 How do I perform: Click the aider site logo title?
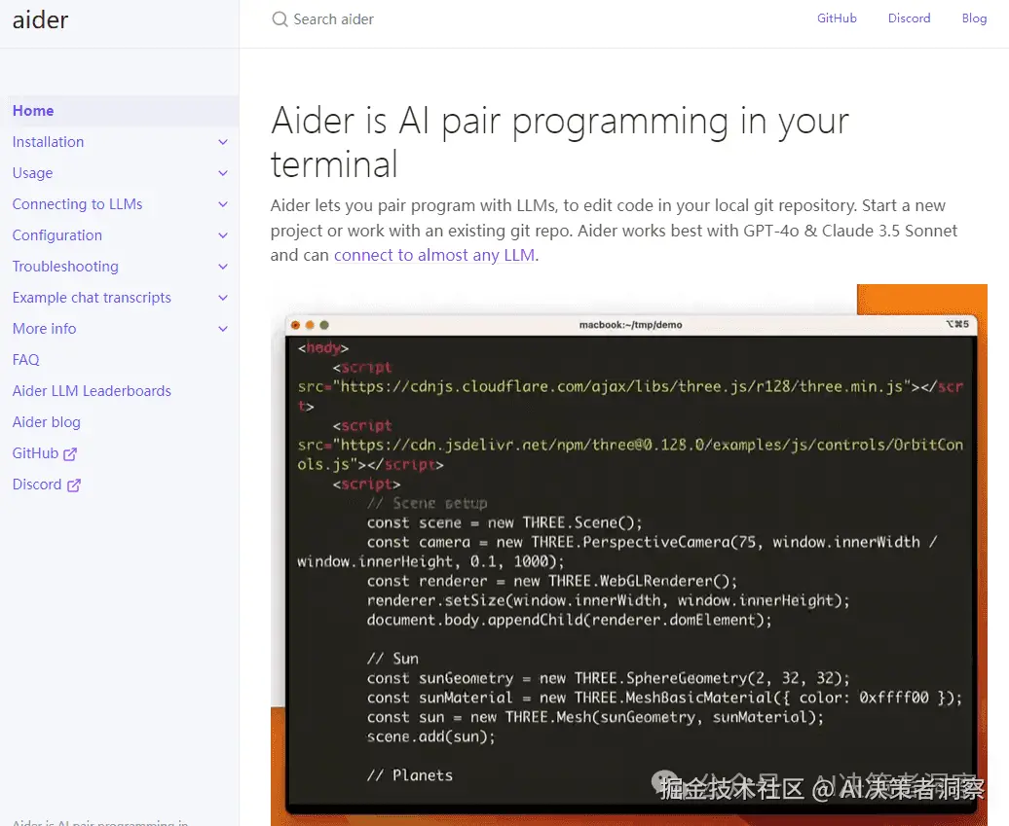pos(40,19)
